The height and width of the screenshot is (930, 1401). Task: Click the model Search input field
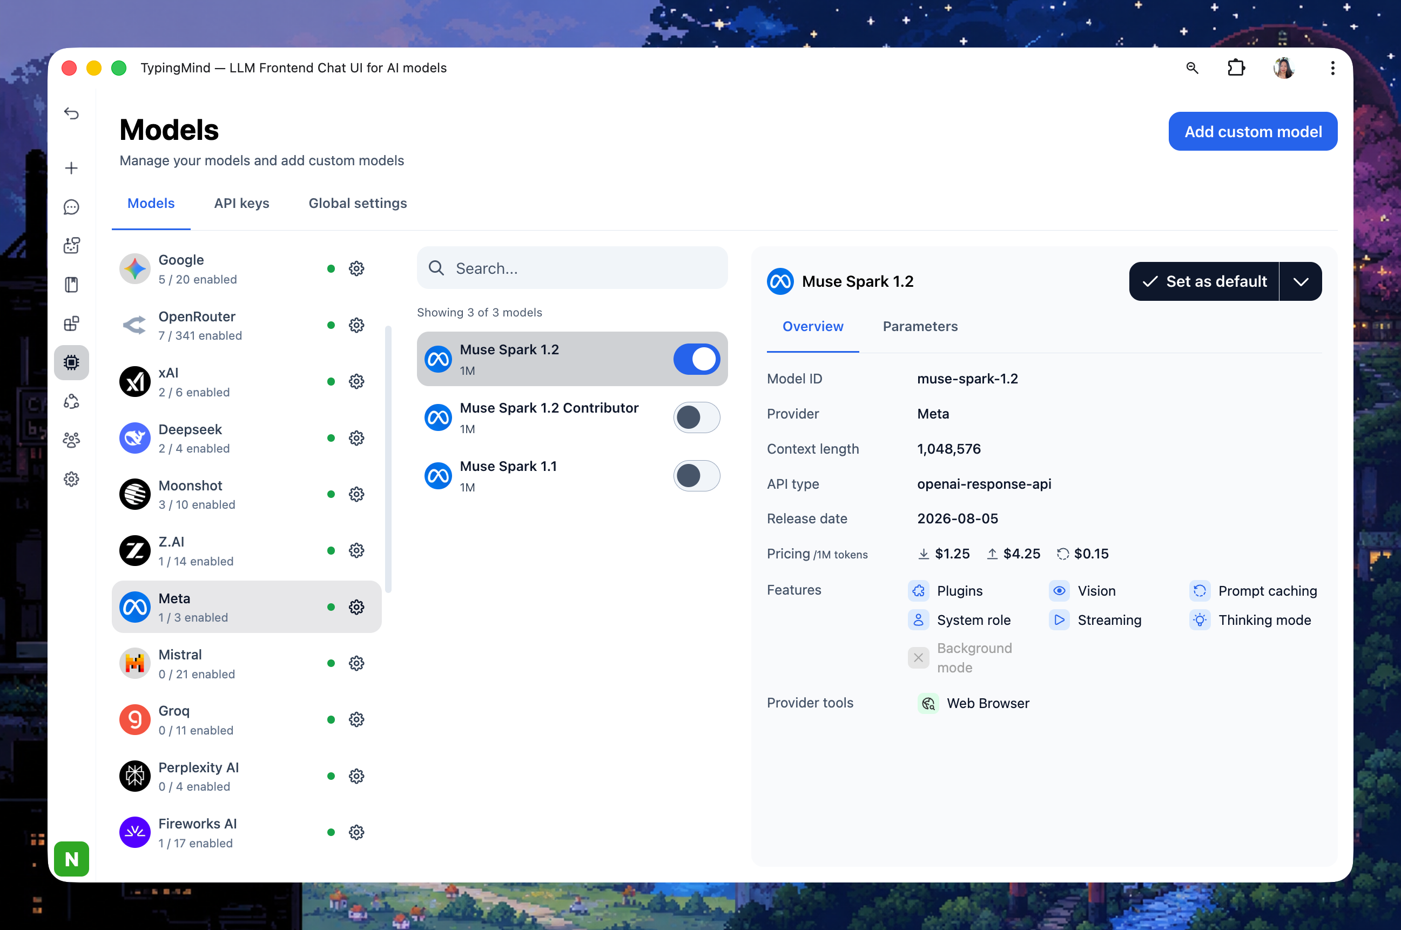[572, 268]
